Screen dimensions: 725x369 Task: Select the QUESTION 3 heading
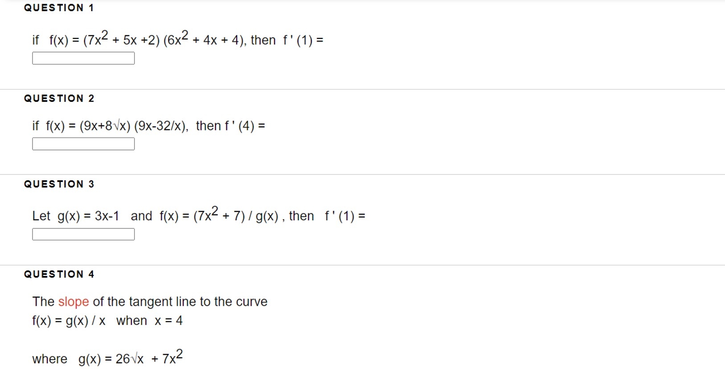[x=58, y=184]
